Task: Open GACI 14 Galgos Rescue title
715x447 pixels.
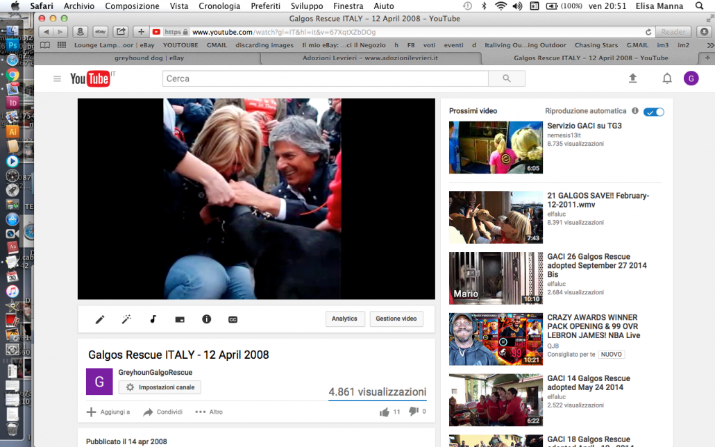Action: [589, 382]
